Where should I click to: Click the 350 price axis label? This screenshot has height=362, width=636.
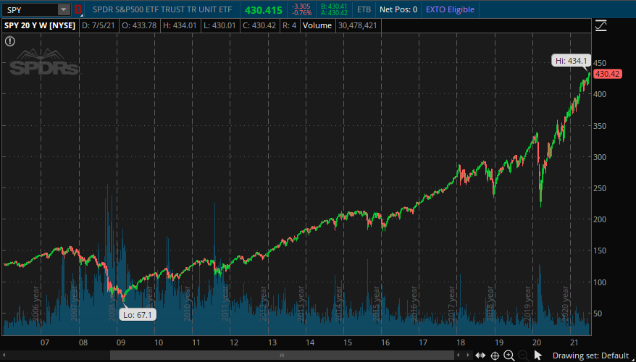click(601, 126)
